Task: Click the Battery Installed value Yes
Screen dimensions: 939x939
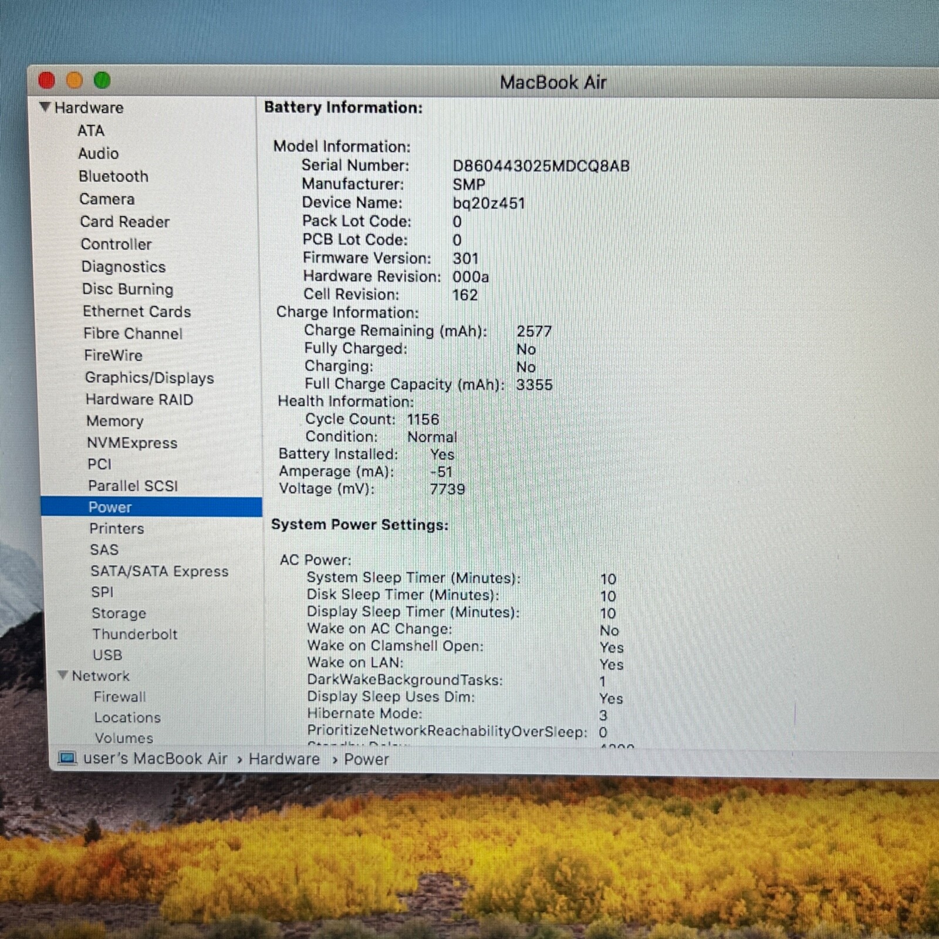Action: pos(442,454)
